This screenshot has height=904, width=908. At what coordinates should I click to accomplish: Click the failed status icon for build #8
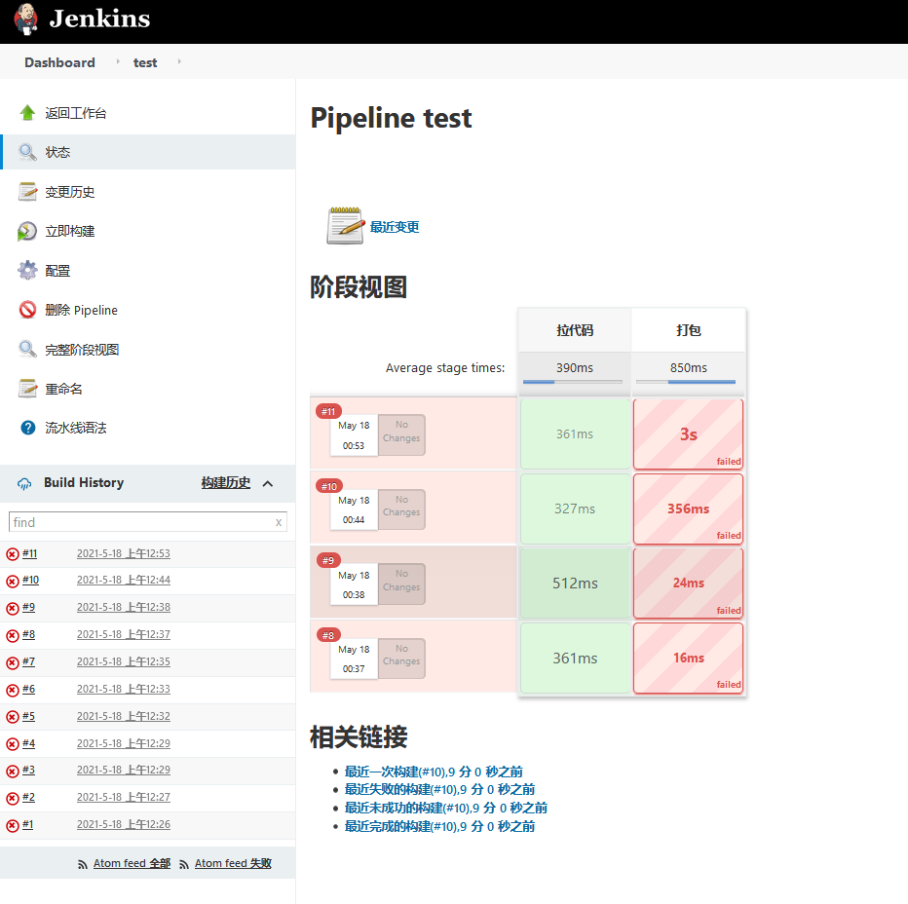pos(12,635)
